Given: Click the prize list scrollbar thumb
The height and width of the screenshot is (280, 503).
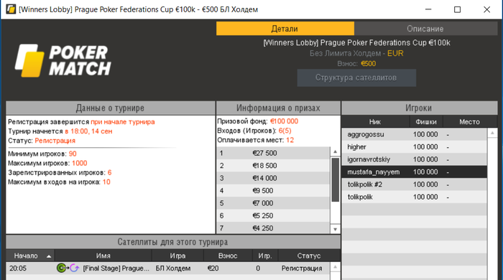Looking at the screenshot, I should pyautogui.click(x=336, y=179).
